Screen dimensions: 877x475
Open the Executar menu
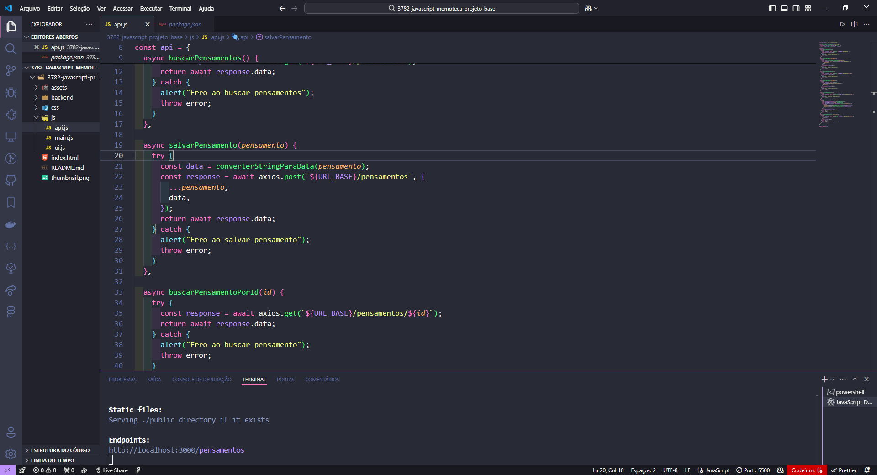151,8
